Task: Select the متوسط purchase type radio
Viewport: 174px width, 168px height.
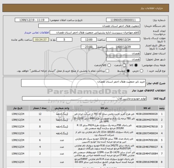Action: pos(128,71)
